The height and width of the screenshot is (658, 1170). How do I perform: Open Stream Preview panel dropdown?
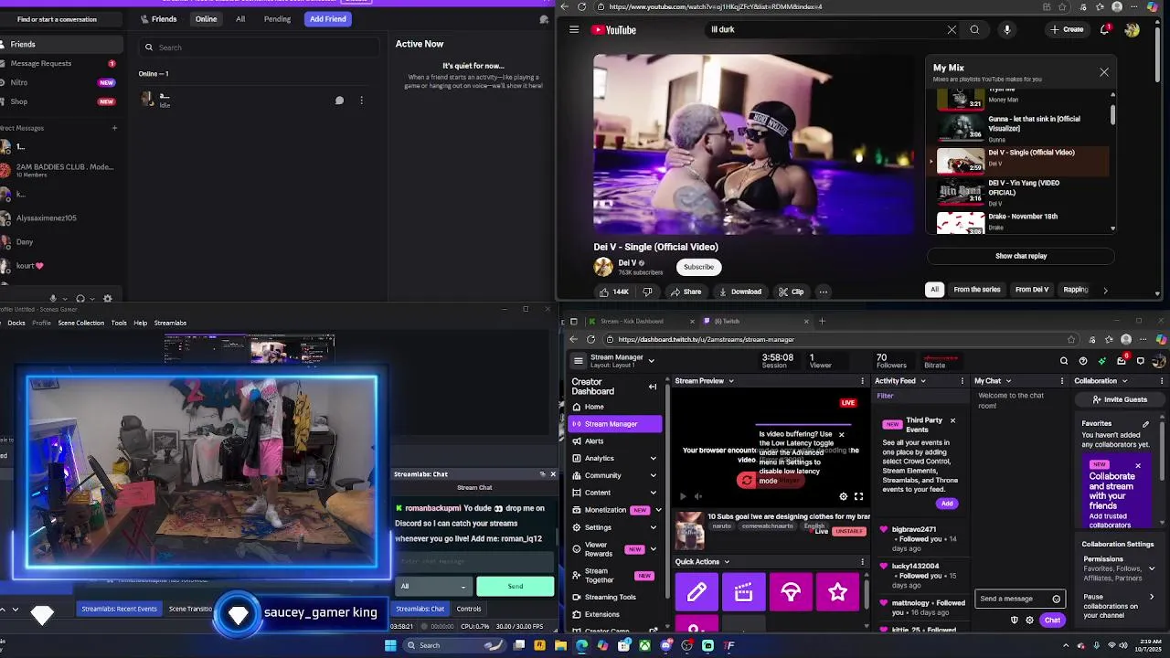tap(730, 381)
